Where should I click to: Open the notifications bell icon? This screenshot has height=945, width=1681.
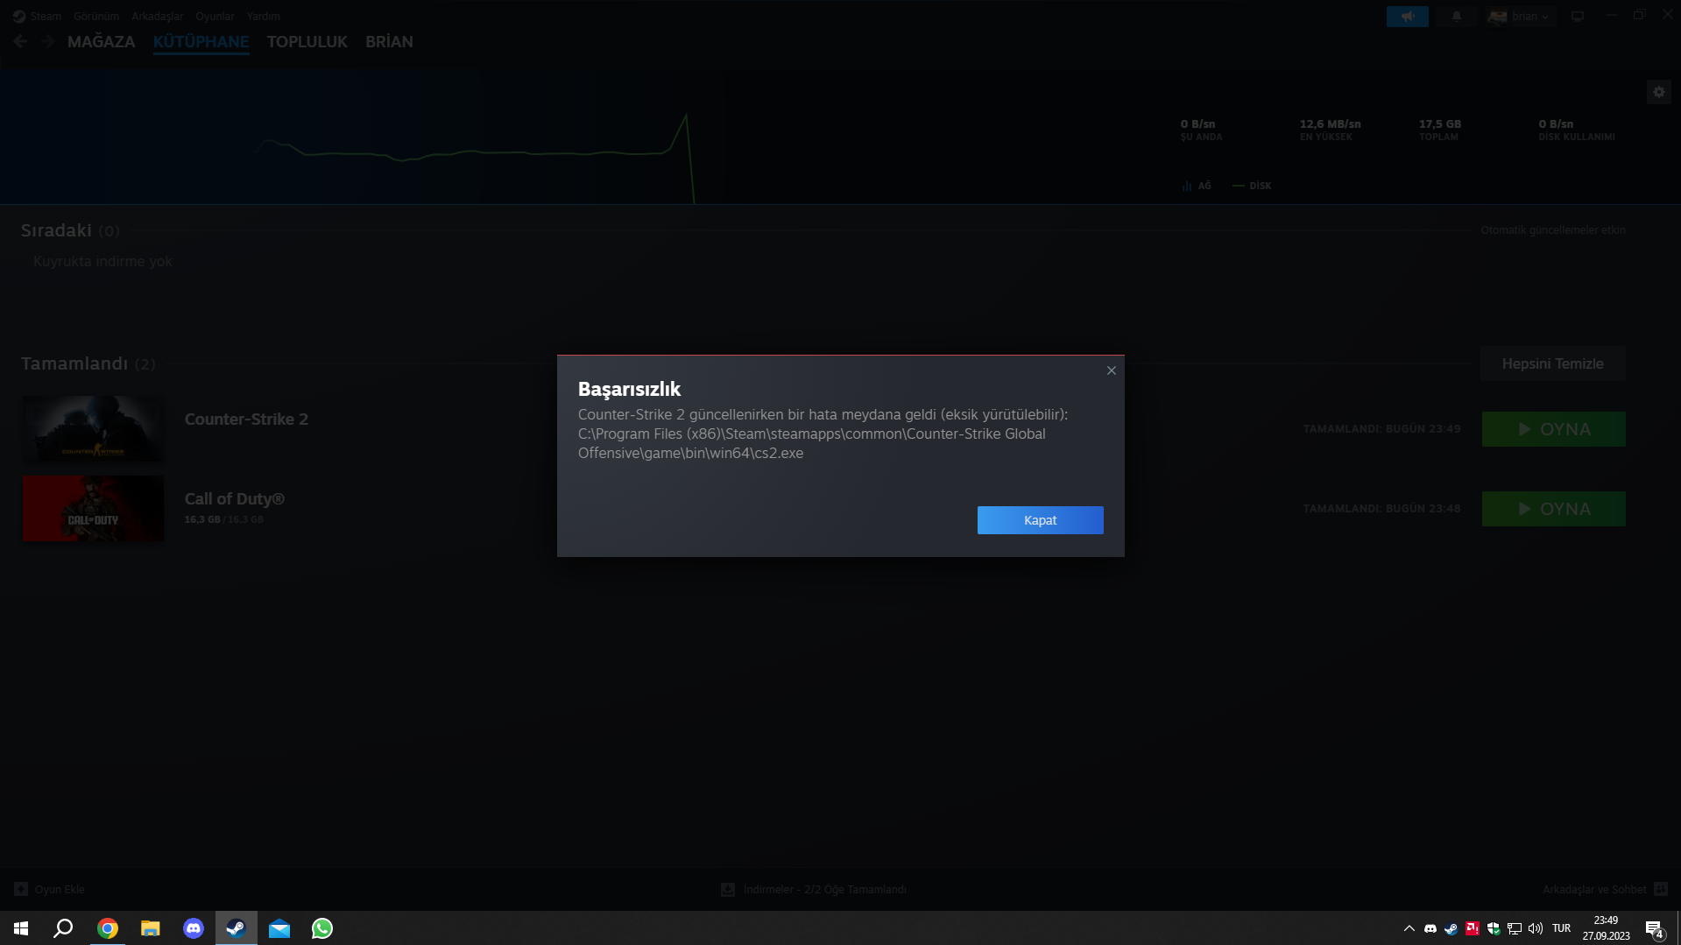click(1457, 16)
